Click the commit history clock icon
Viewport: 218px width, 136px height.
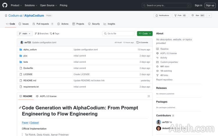(x=138, y=42)
